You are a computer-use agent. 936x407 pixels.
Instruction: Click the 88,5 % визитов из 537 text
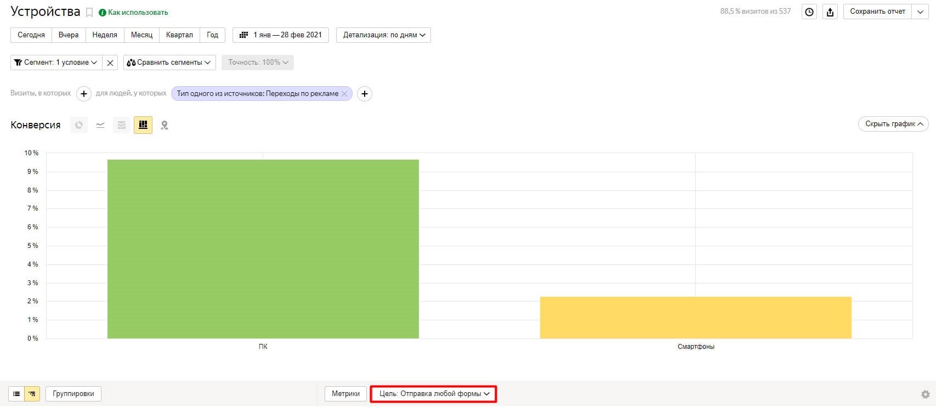[756, 12]
